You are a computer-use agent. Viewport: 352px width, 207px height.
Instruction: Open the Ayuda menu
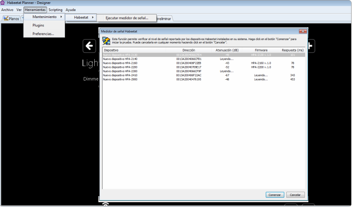coord(70,10)
